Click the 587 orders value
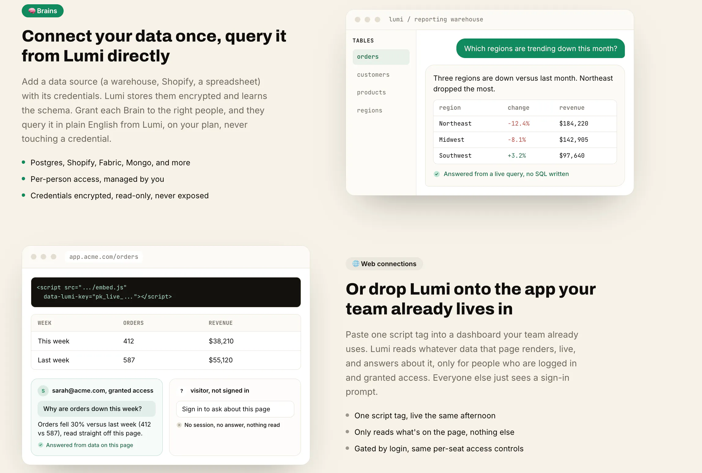The image size is (702, 473). point(129,360)
